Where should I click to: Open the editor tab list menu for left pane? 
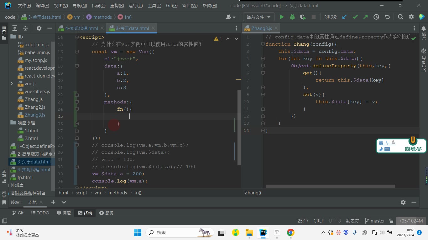(236, 28)
